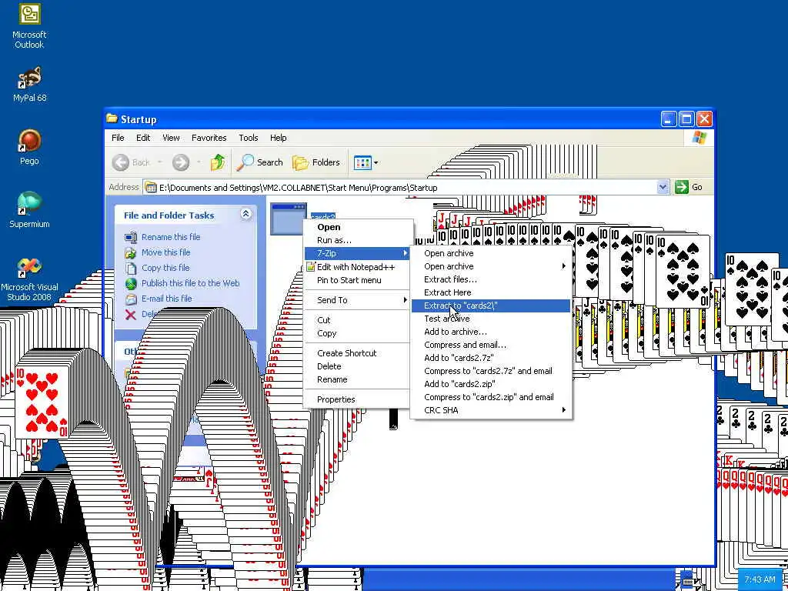788x591 pixels.
Task: Open the Search toolbar button
Action: [260, 162]
